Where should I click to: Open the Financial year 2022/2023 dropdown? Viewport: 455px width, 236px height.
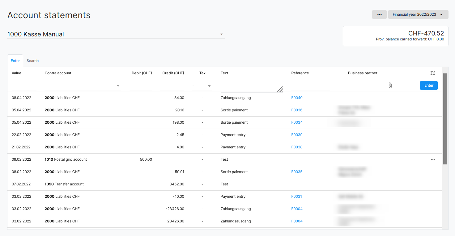(418, 14)
